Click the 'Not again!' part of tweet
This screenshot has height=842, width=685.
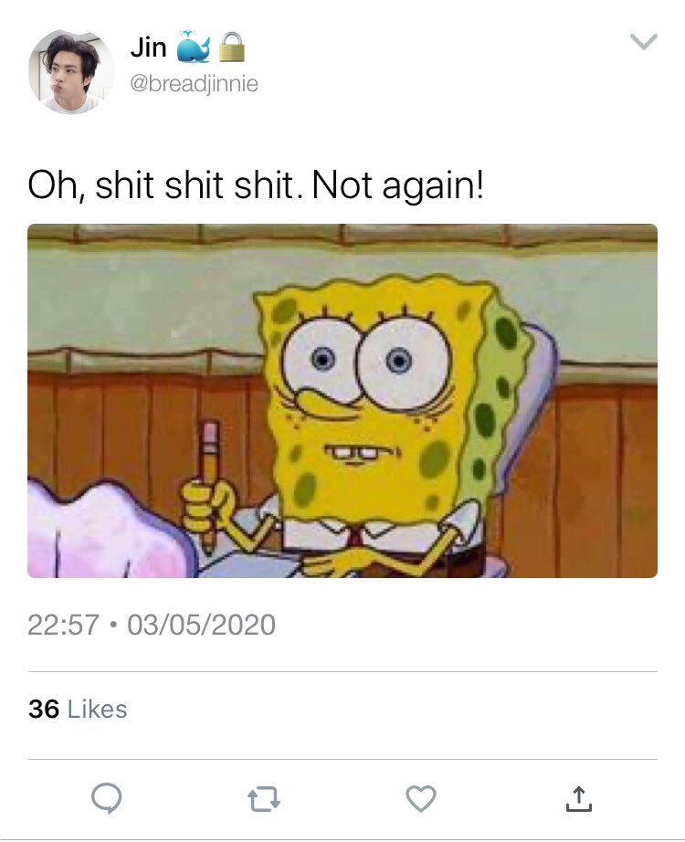397,185
